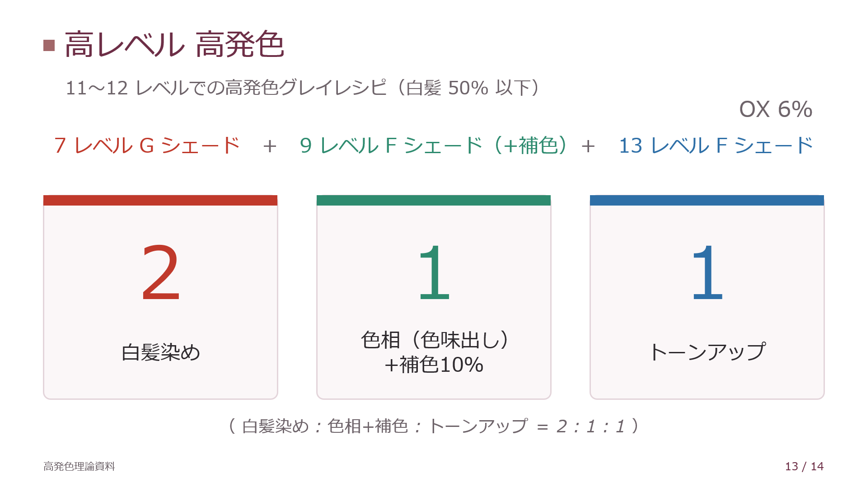Select the large green number 1
Screen dimensions: 866x487
434,272
